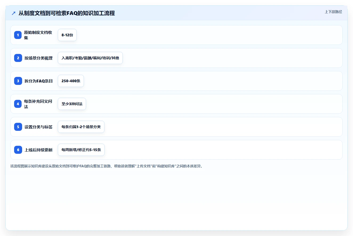
Task: Click the step 6 number badge
Action: tap(18, 150)
